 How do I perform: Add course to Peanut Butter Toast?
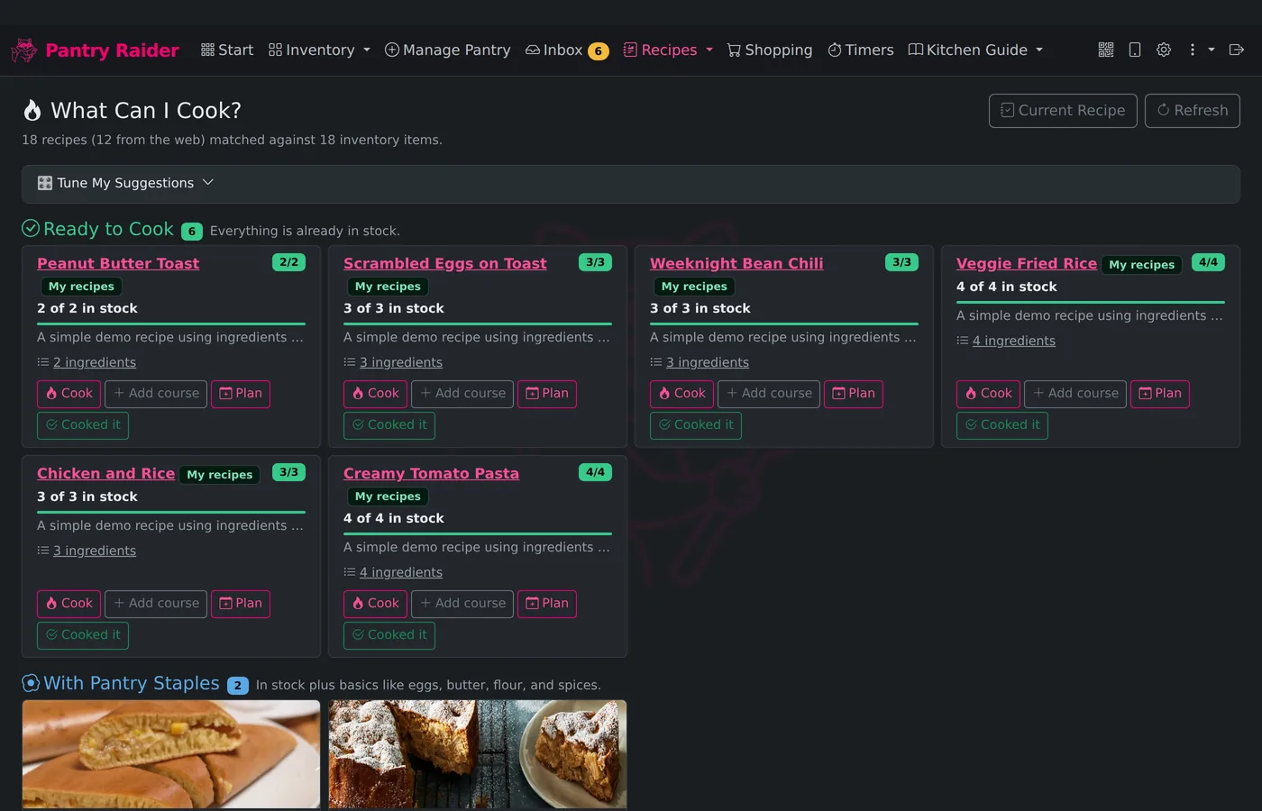[x=156, y=394]
